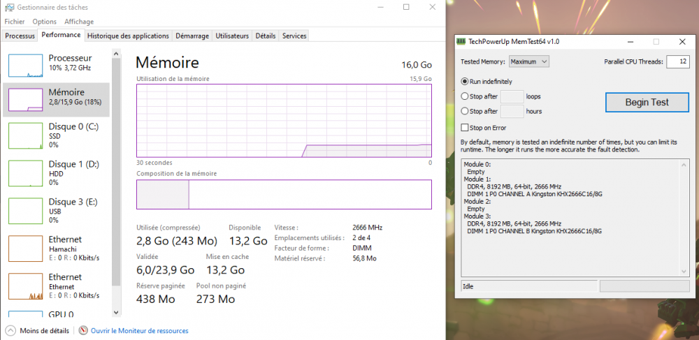Click the Task Manager title bar icon
The height and width of the screenshot is (340, 699).
pos(7,6)
